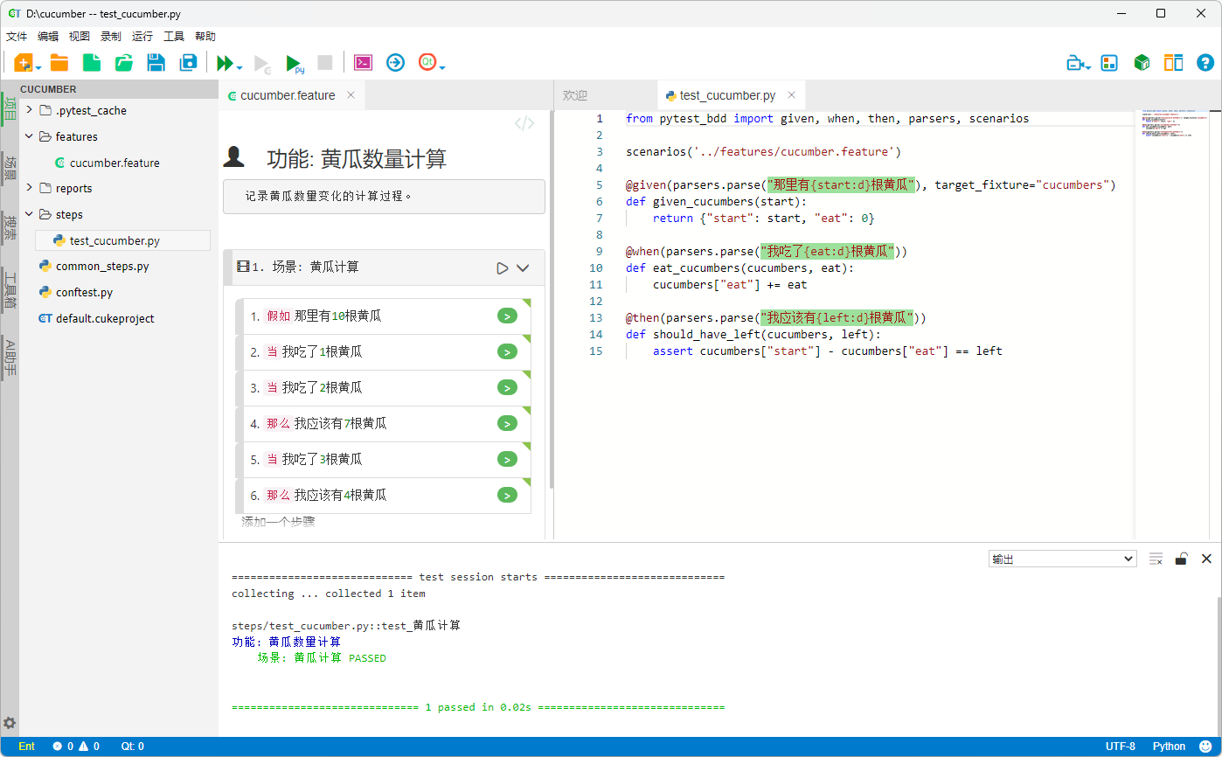Click the green cube icon on the right toolbar

pos(1142,62)
